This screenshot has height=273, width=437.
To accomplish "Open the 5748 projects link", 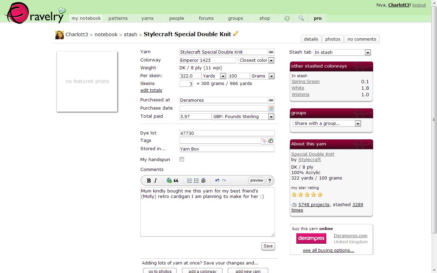I will pyautogui.click(x=314, y=205).
